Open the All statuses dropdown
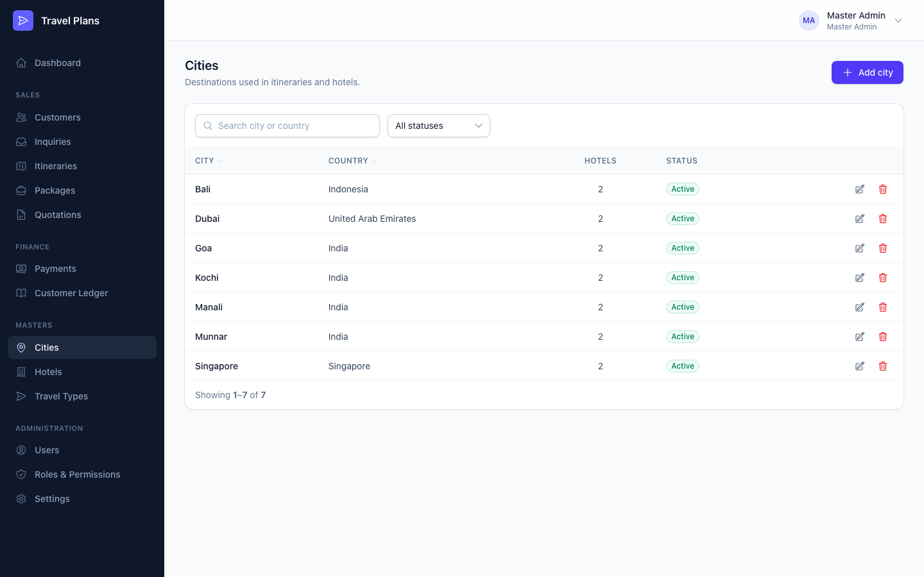This screenshot has width=924, height=577. pos(439,126)
